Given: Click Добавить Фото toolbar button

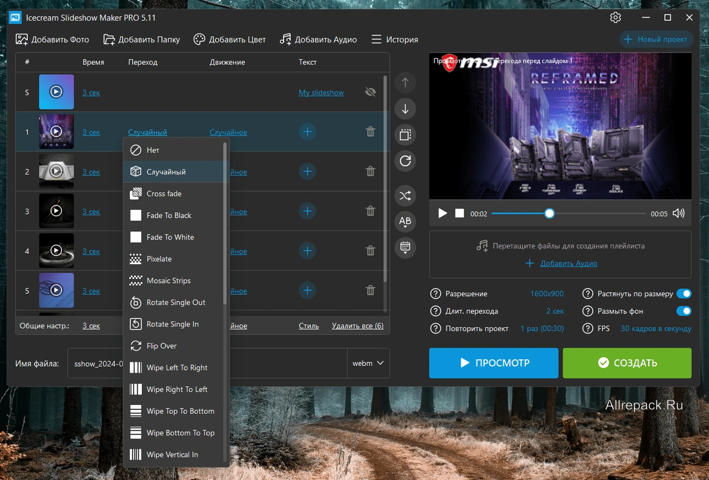Looking at the screenshot, I should (53, 40).
